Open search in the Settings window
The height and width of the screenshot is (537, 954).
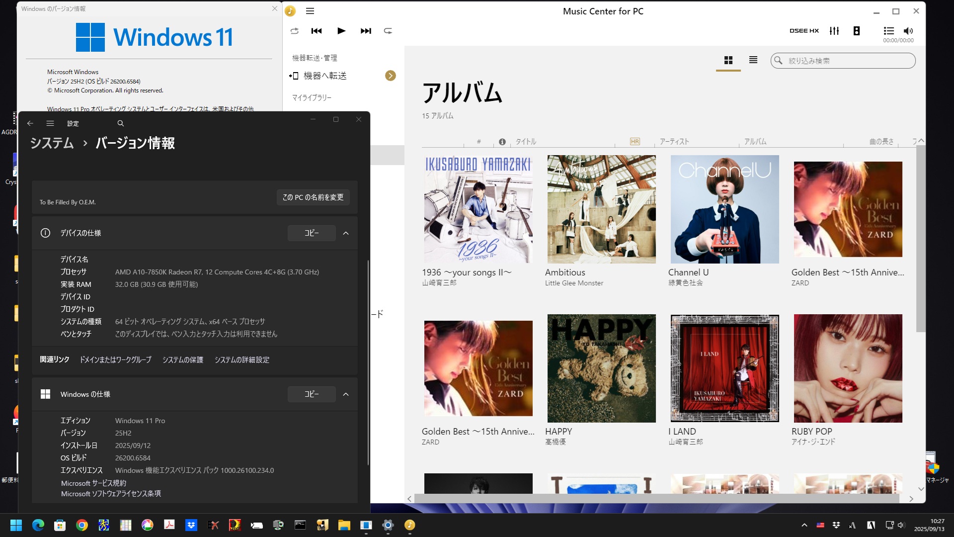pyautogui.click(x=120, y=123)
